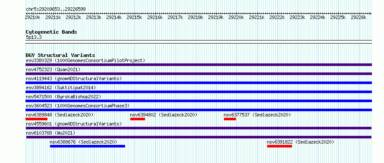Viewport: 384px width, 163px height.
Task: Click the nsv4752323 purple variant bar
Action: coord(198,74)
